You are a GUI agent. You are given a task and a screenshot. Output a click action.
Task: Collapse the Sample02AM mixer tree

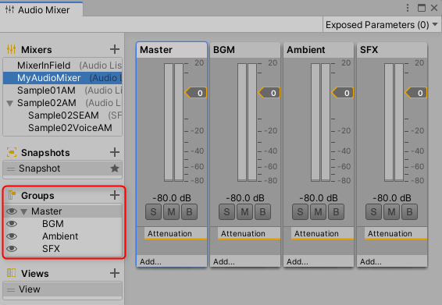pyautogui.click(x=10, y=103)
